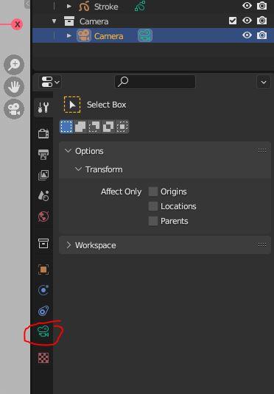This screenshot has width=274, height=394.
Task: Collapse the Transform subpanel
Action: coord(78,169)
